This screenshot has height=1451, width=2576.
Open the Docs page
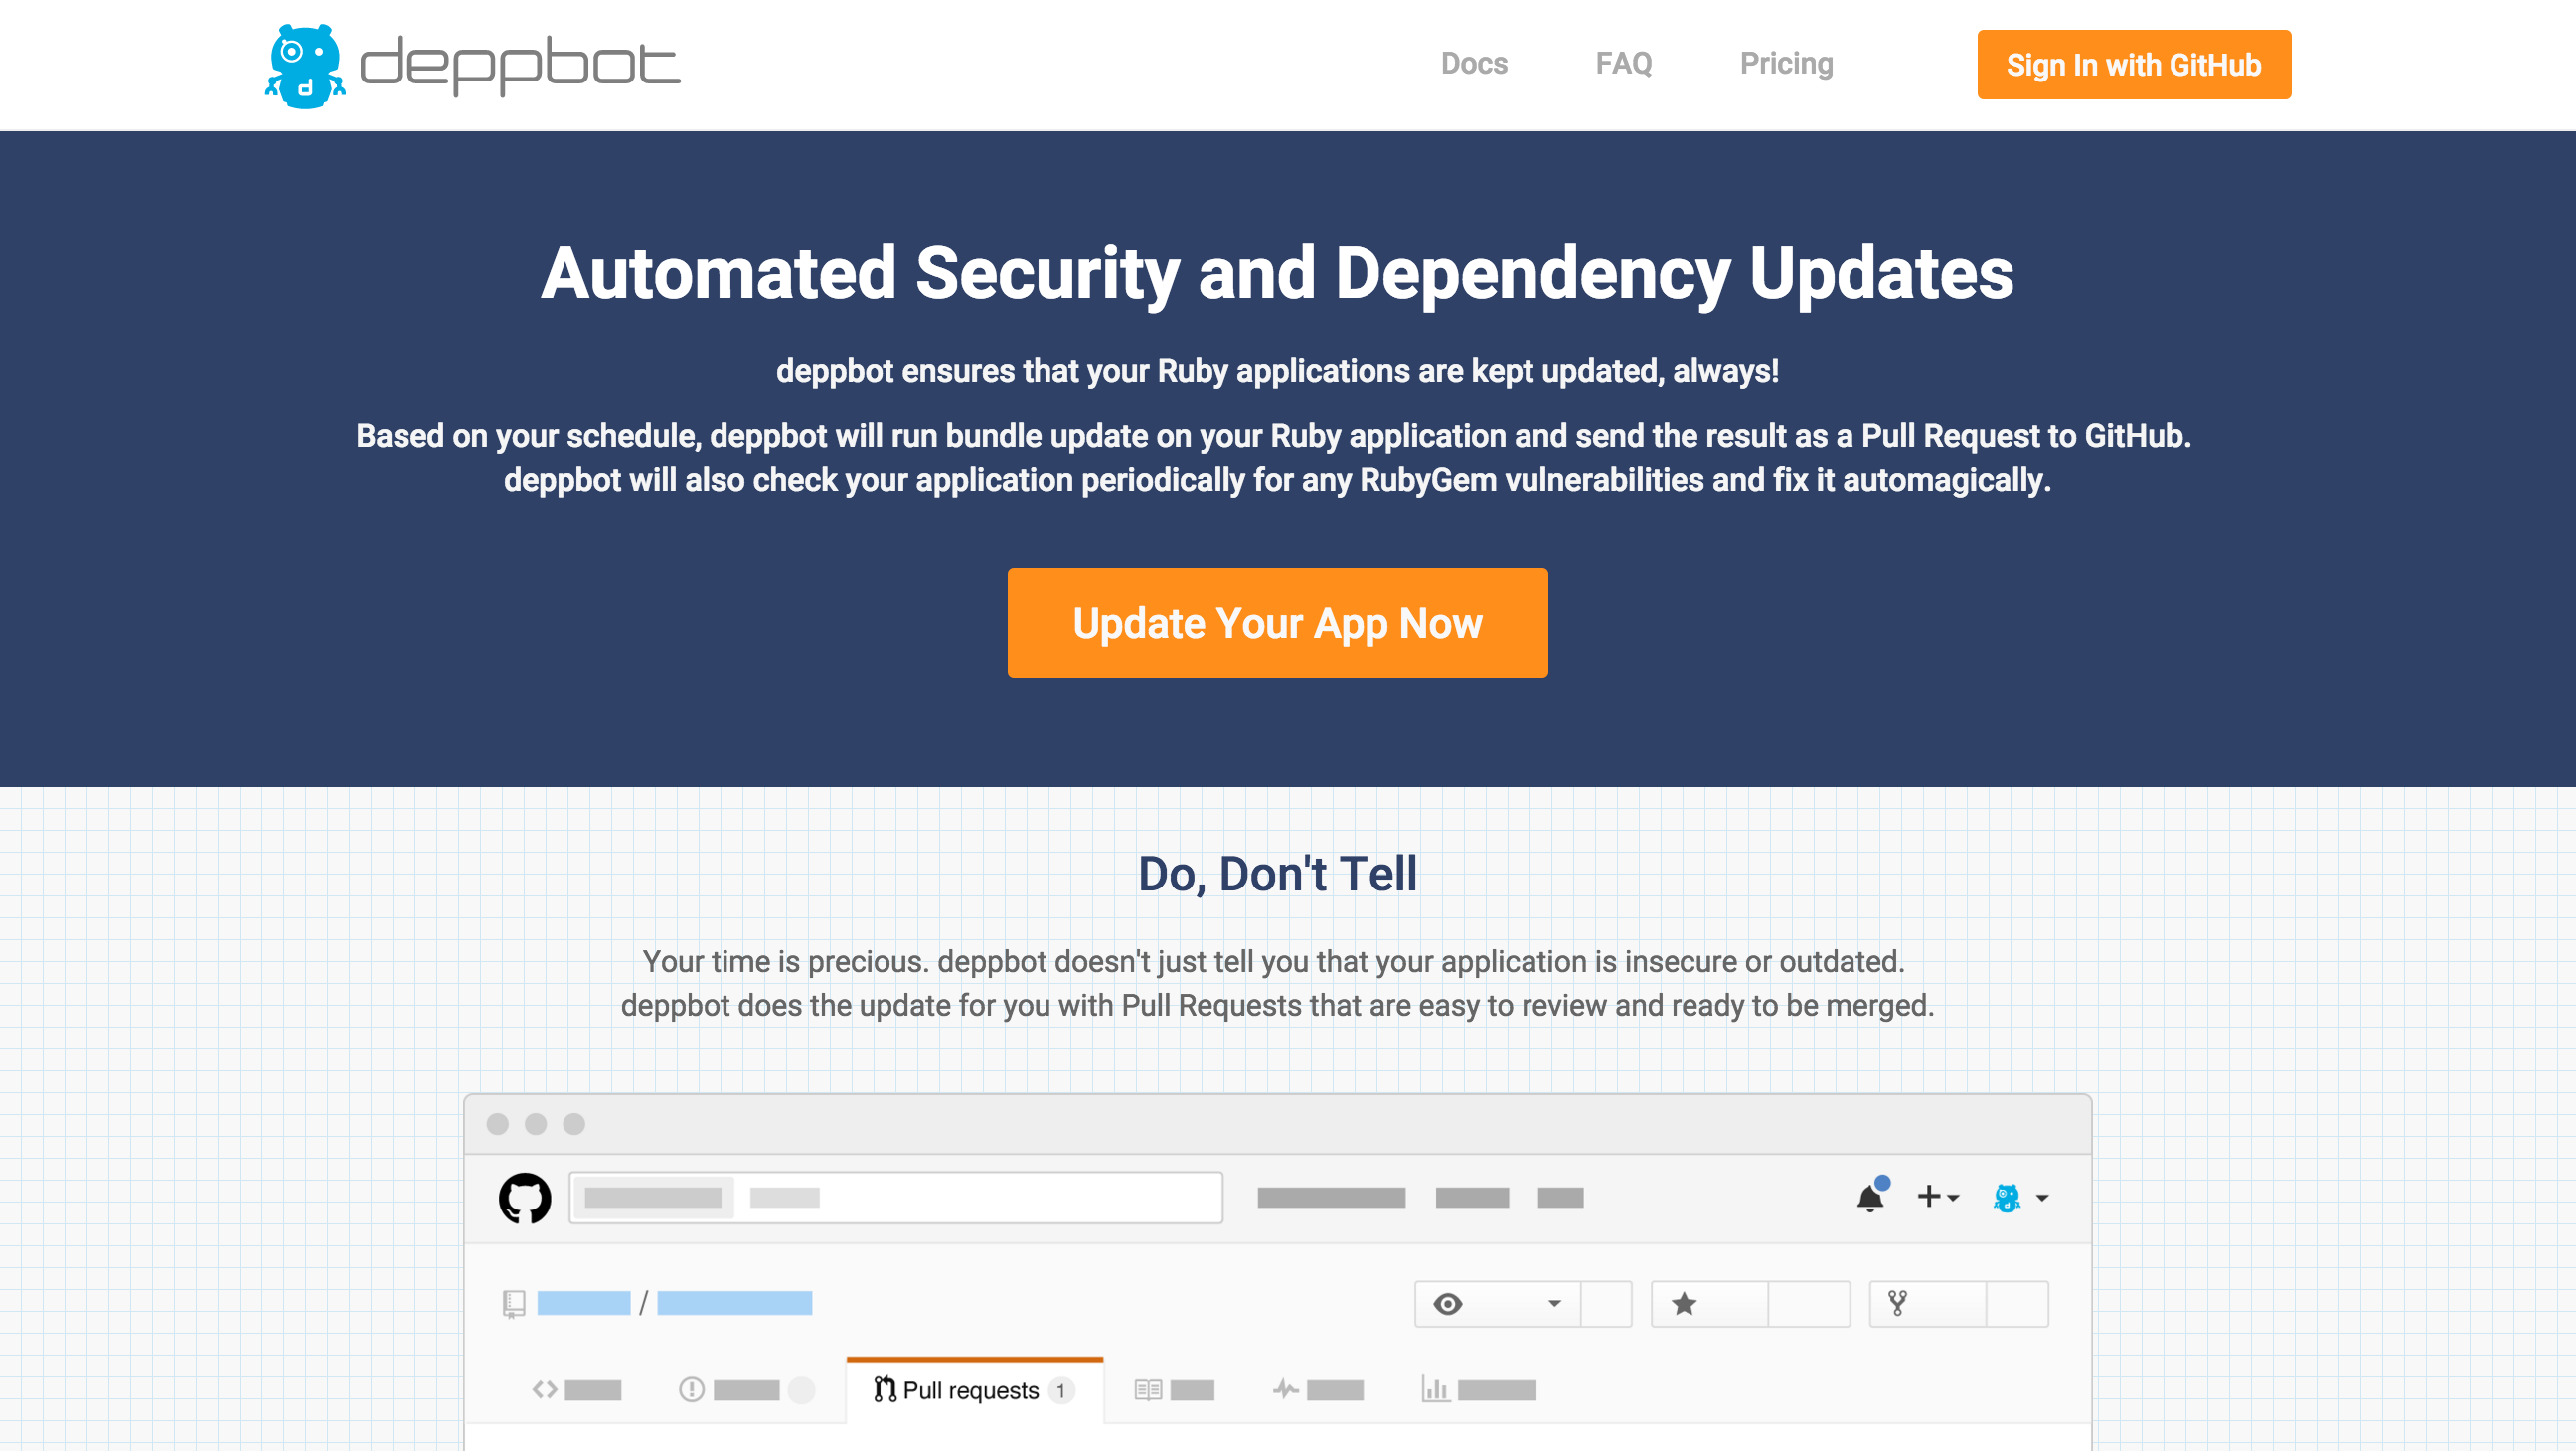click(1474, 64)
